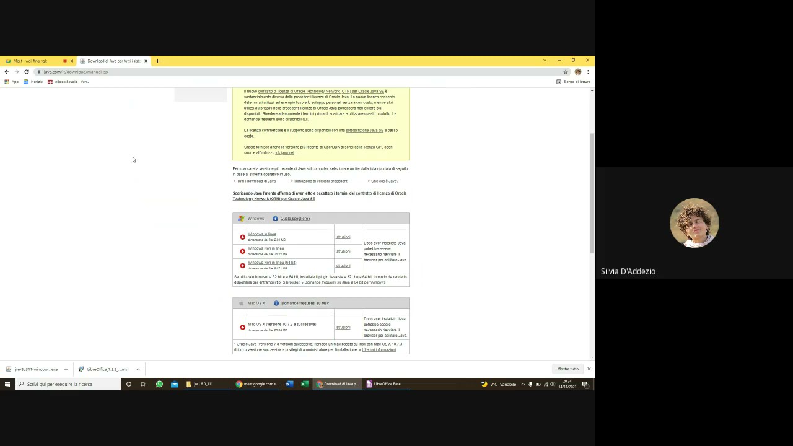Open the Apps bookmarks shortcut

pyautogui.click(x=11, y=82)
